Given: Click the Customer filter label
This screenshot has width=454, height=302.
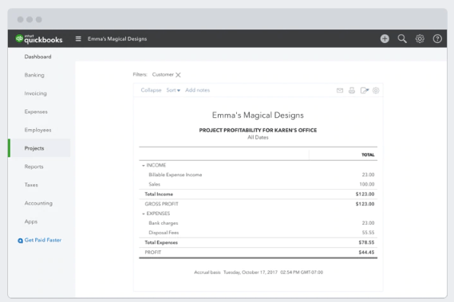Looking at the screenshot, I should point(163,75).
